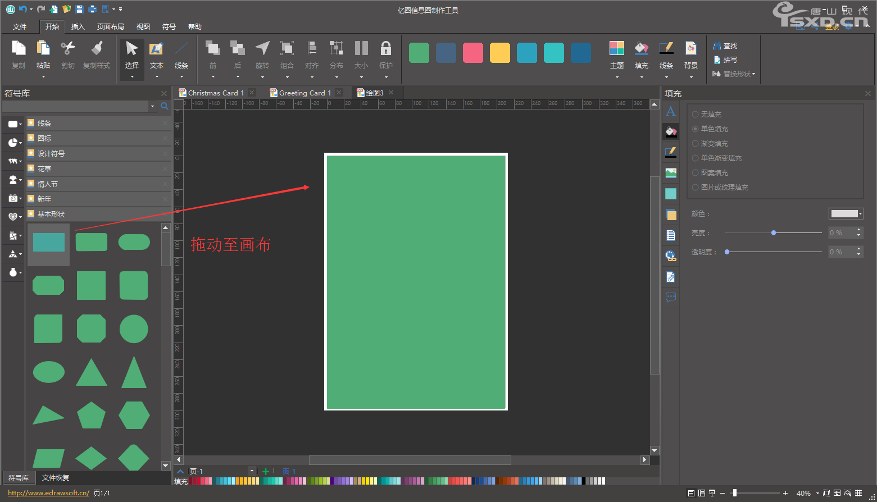877x502 pixels.
Task: Add a new page with green plus button
Action: pyautogui.click(x=266, y=471)
